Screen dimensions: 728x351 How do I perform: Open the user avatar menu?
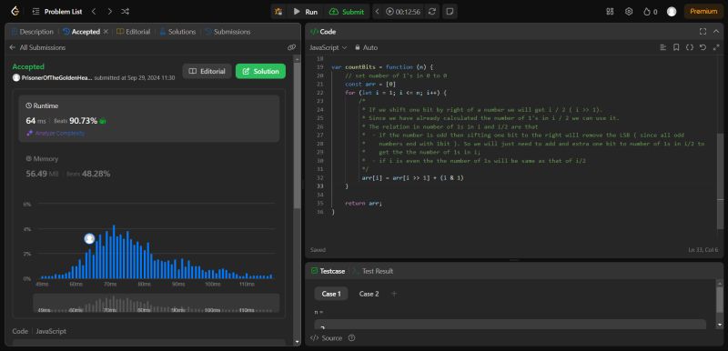[x=672, y=12]
